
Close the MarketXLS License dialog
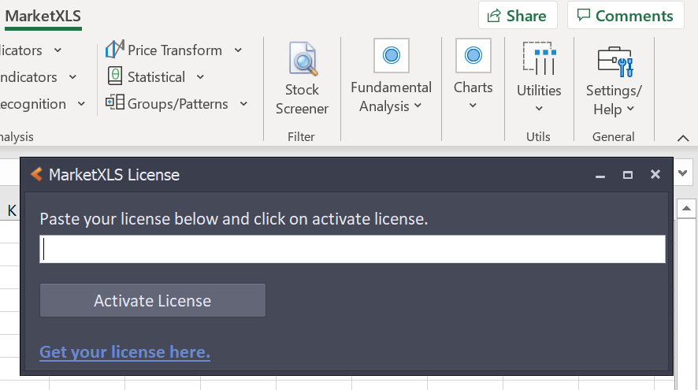pyautogui.click(x=655, y=175)
